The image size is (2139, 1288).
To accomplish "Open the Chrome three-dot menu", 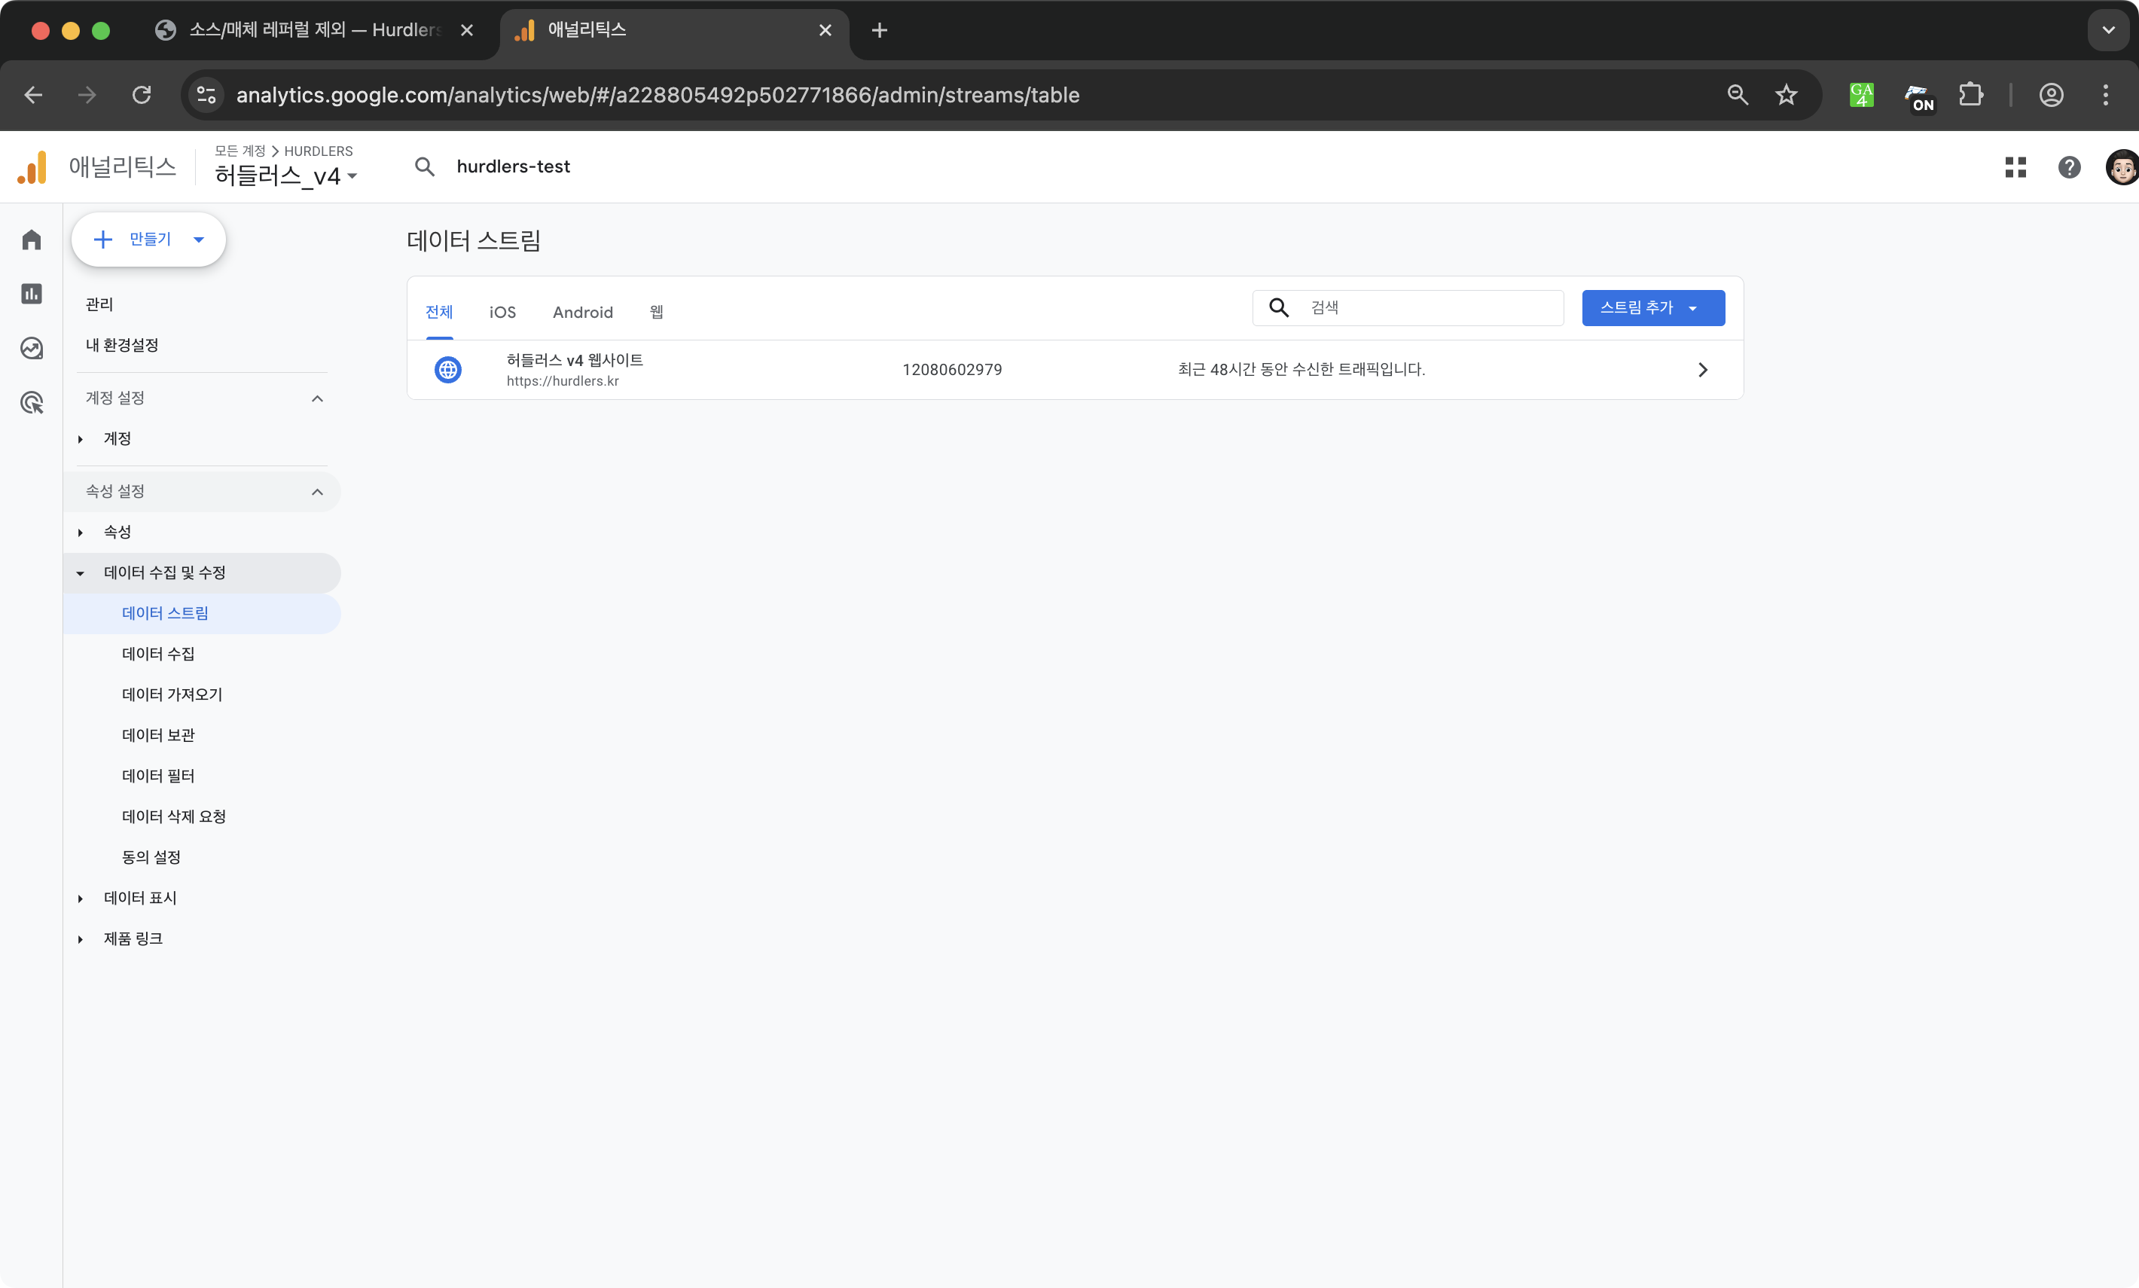I will tap(2106, 95).
